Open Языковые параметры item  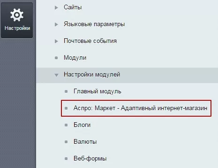coord(94,24)
